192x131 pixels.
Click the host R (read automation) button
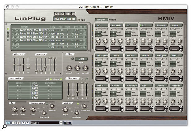tap(14, 123)
